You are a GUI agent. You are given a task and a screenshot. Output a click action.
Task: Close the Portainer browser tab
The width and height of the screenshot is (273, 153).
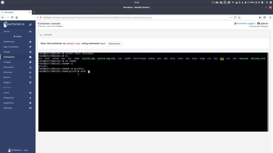tap(29, 12)
